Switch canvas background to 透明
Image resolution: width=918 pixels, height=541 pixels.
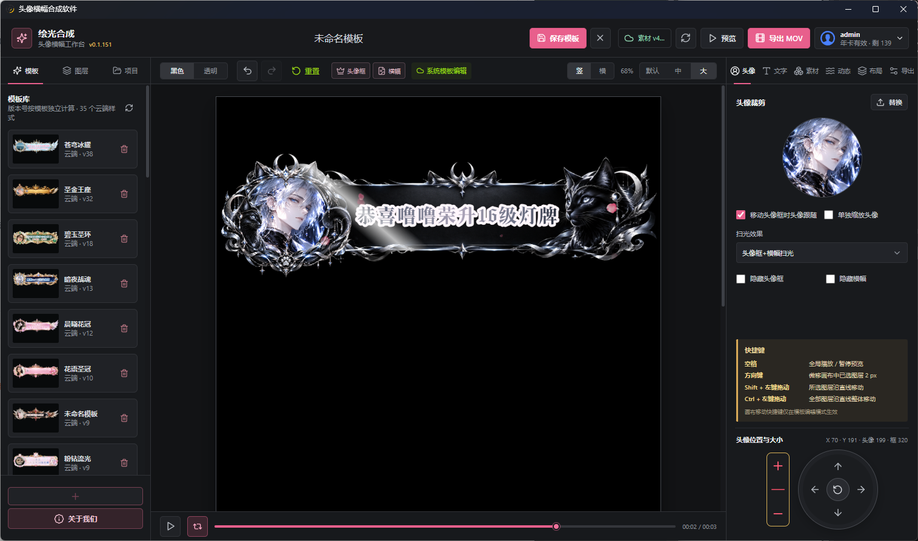click(210, 71)
